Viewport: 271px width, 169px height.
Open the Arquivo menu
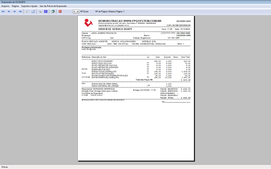(5, 6)
